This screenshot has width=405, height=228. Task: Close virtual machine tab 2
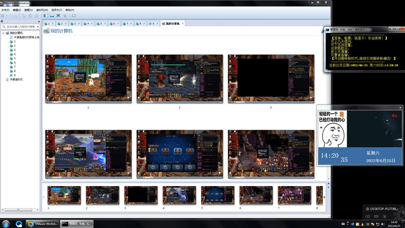(x=66, y=23)
